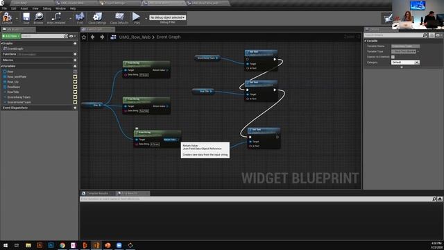
Task: Open Photoshop from the taskbar
Action: tap(51, 245)
